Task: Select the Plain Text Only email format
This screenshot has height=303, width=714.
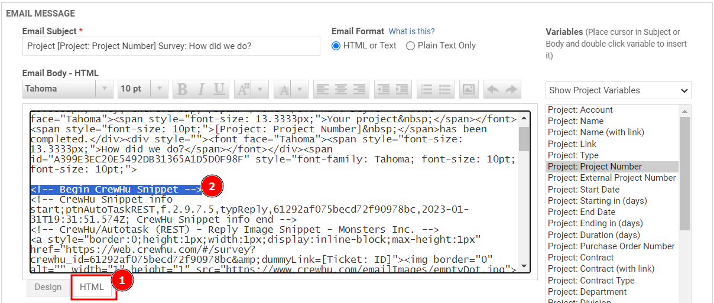Action: pos(410,46)
